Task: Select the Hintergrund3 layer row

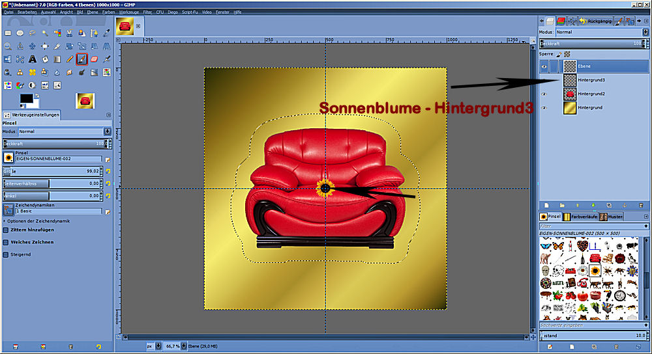Action: 594,80
